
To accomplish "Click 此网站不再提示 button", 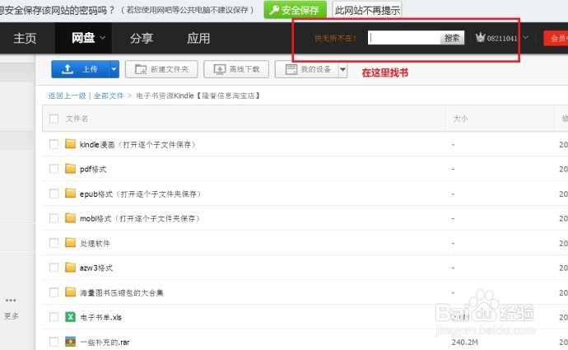I will tap(367, 10).
